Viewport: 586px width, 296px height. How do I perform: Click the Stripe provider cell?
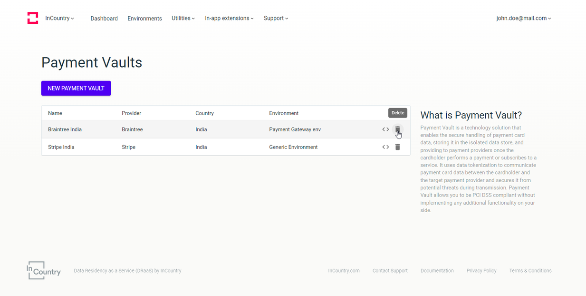pos(128,147)
